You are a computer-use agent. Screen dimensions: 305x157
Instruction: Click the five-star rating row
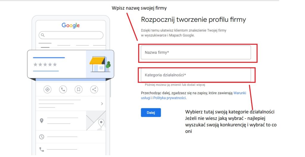(x=45, y=64)
